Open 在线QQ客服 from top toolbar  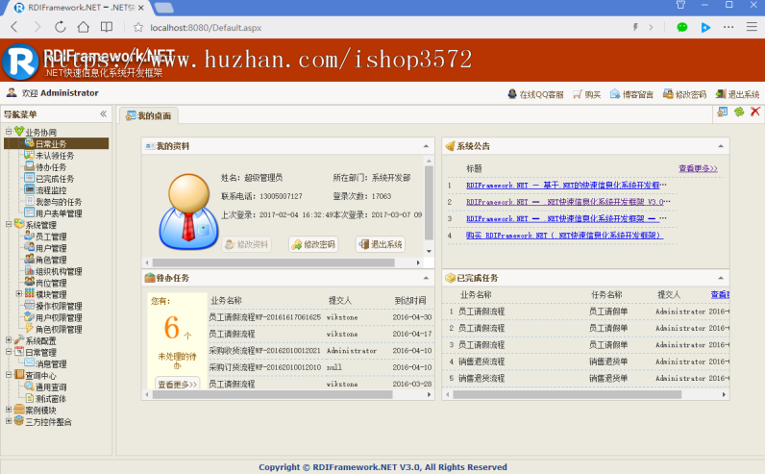(535, 94)
